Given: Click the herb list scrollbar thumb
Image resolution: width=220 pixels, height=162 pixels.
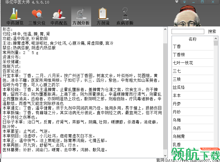Looking at the screenshot, I should (216, 43).
